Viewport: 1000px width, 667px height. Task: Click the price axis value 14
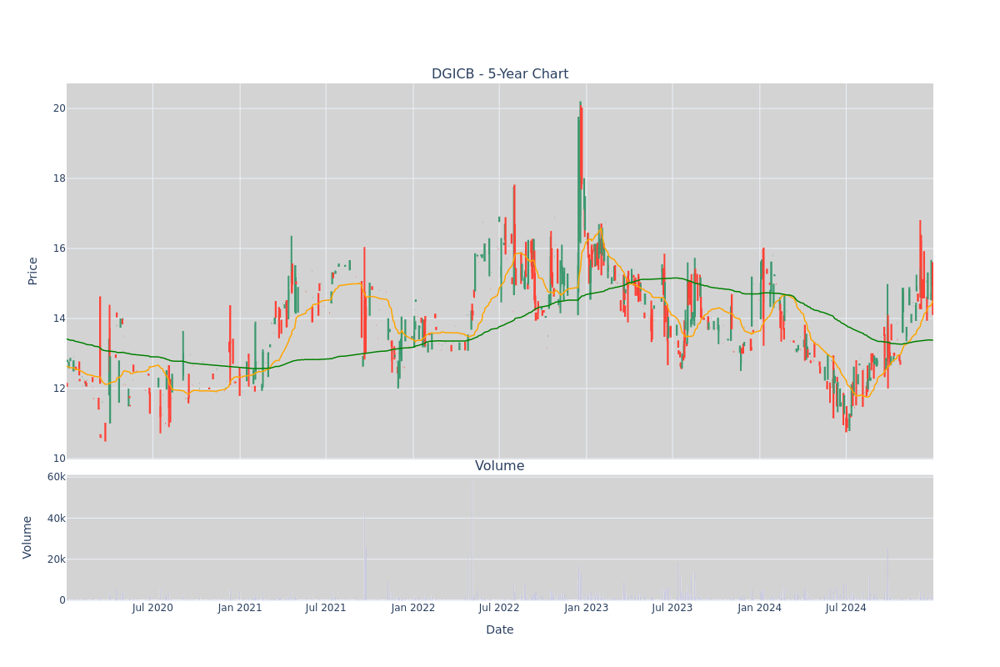(59, 318)
